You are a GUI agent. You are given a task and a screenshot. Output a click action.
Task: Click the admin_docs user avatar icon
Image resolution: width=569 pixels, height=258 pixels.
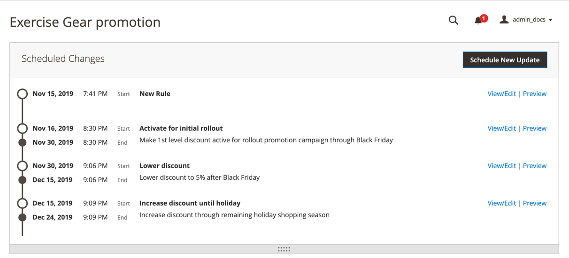pyautogui.click(x=504, y=20)
